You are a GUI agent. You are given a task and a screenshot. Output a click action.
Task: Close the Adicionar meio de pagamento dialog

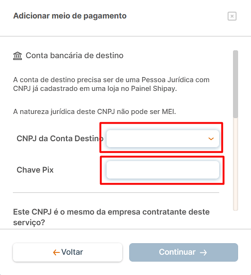pos(232,16)
